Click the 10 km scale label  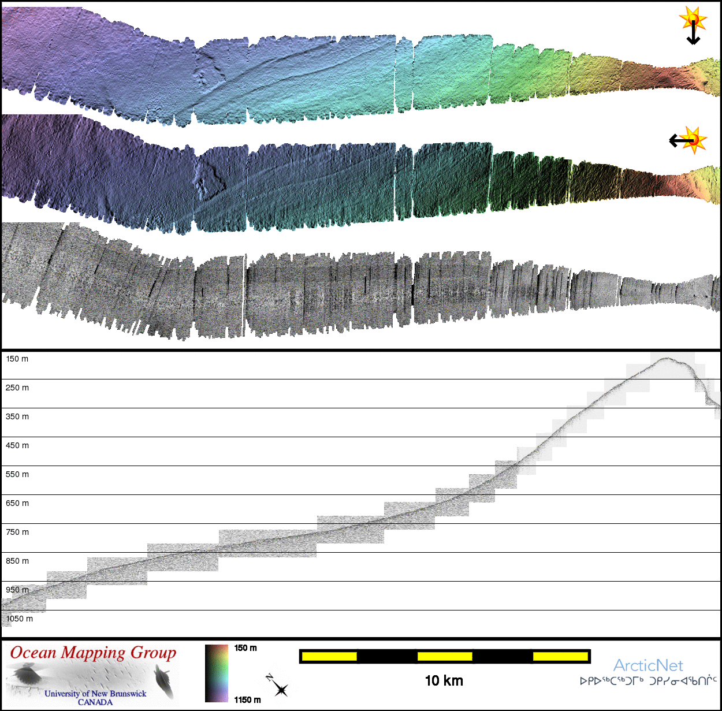[444, 680]
